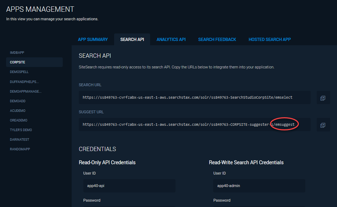Click Password label under Read-Only credentials
The height and width of the screenshot is (207, 337).
92,200
